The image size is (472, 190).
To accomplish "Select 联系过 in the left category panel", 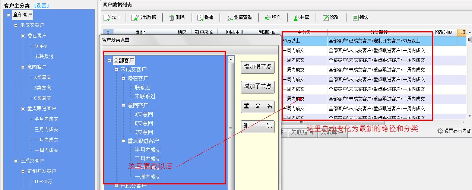I will click(42, 46).
